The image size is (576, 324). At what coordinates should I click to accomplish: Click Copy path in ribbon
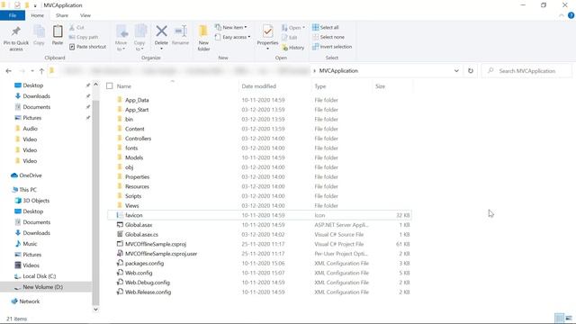click(x=84, y=37)
